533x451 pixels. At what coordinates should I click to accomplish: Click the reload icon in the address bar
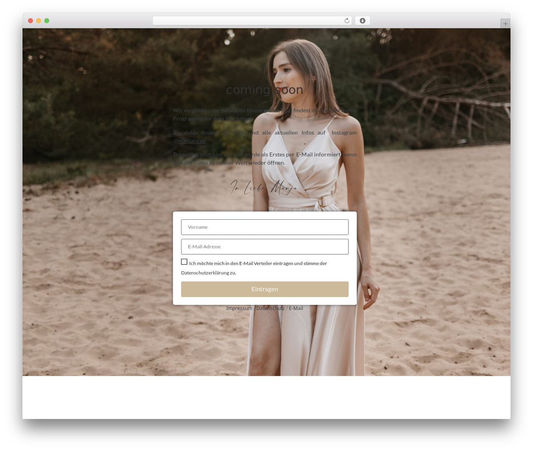pyautogui.click(x=346, y=21)
